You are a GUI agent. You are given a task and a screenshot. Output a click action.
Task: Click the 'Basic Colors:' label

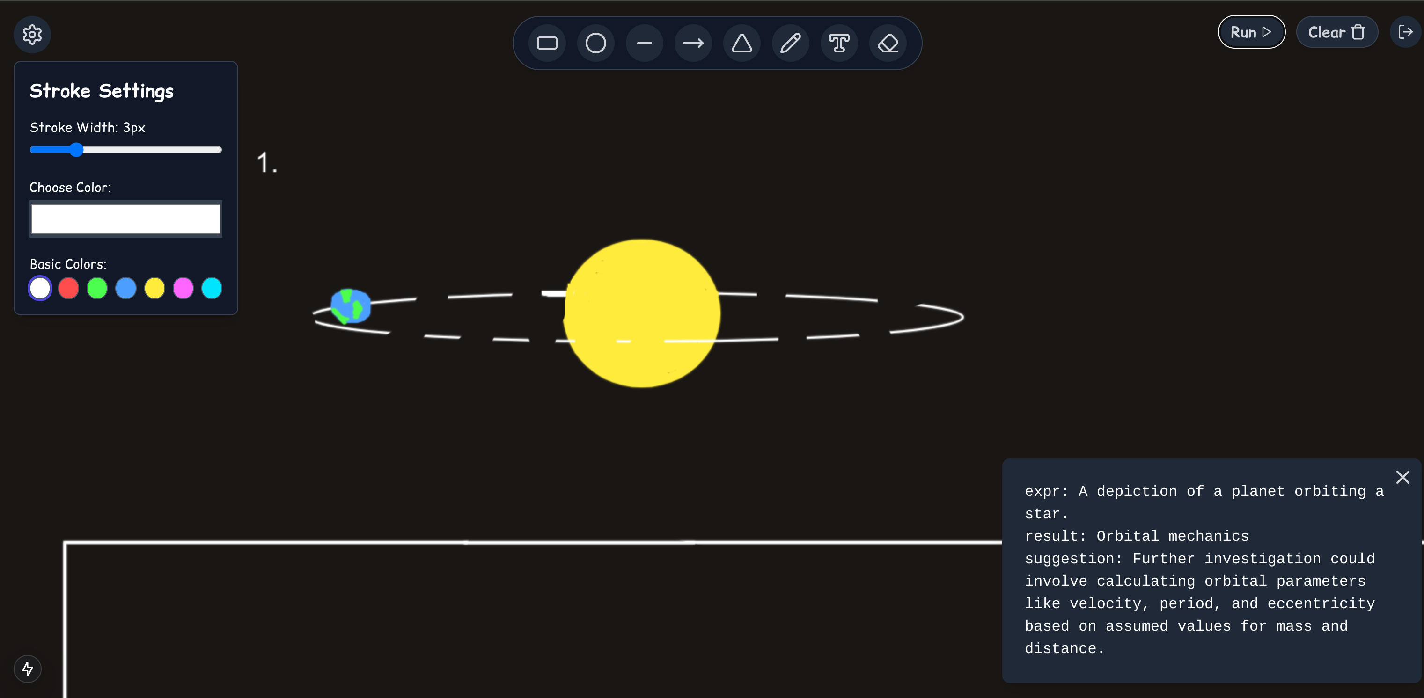pyautogui.click(x=68, y=264)
